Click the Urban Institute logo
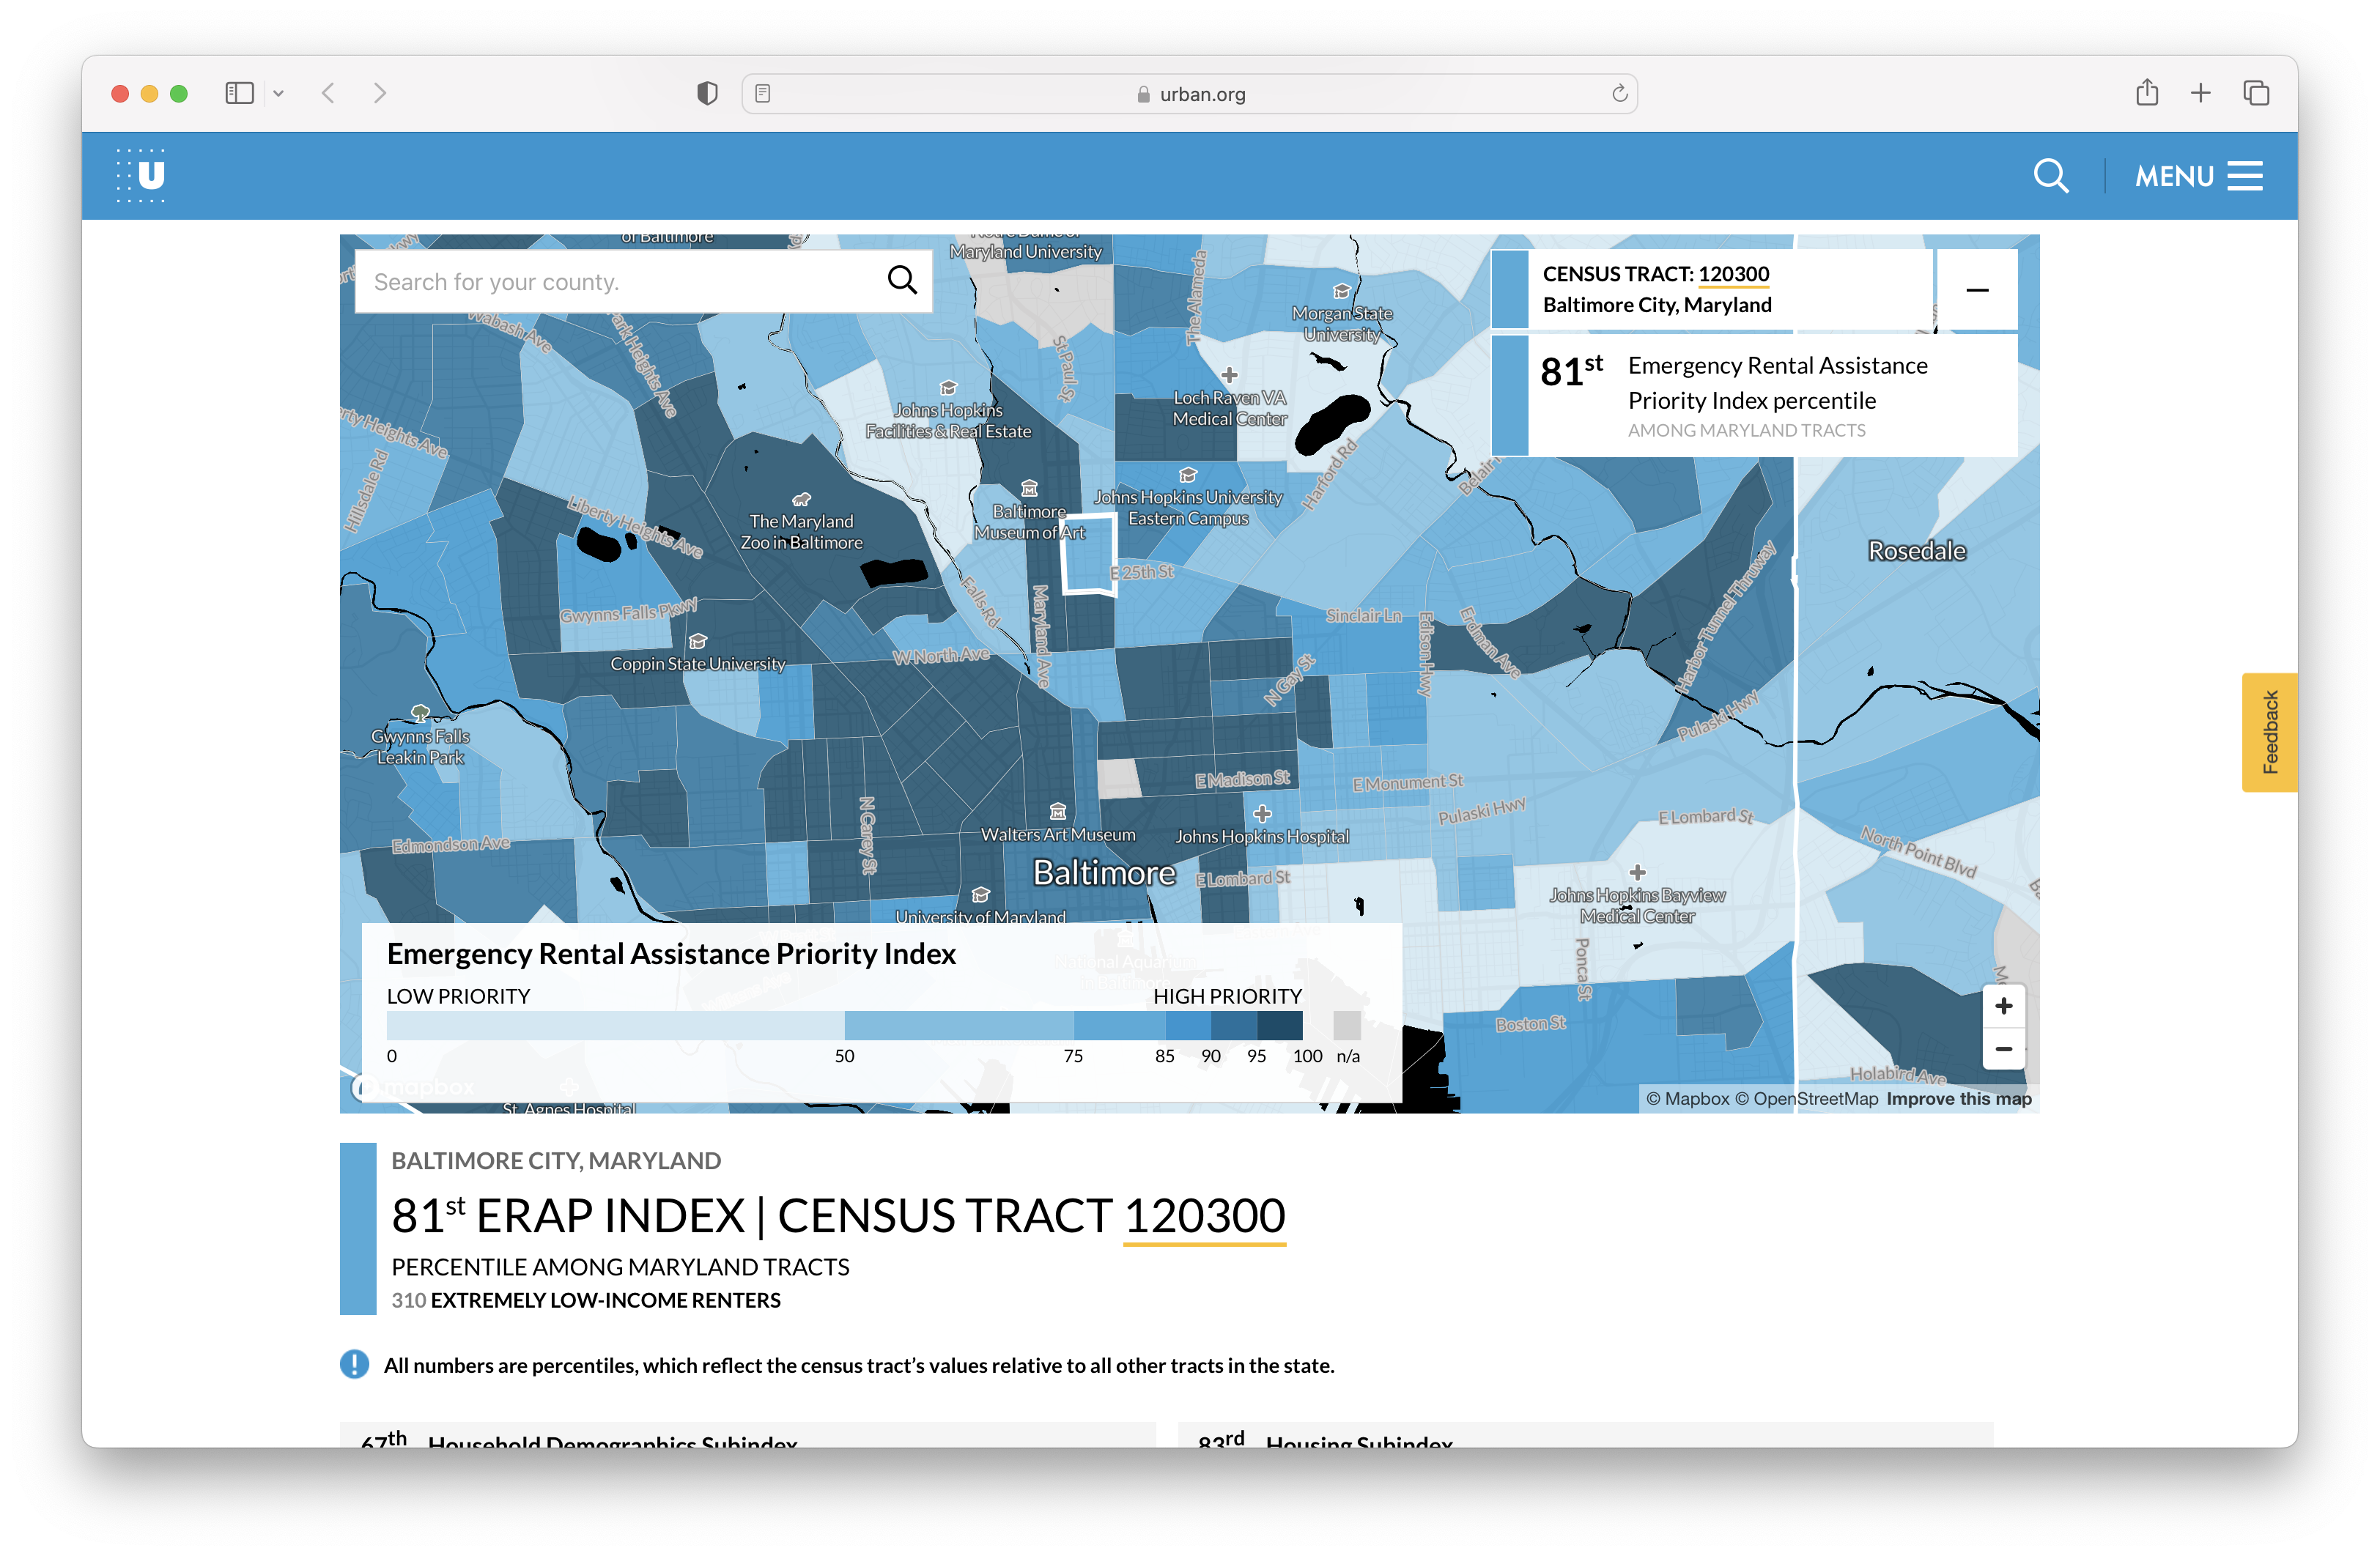2380x1556 pixels. pos(142,176)
